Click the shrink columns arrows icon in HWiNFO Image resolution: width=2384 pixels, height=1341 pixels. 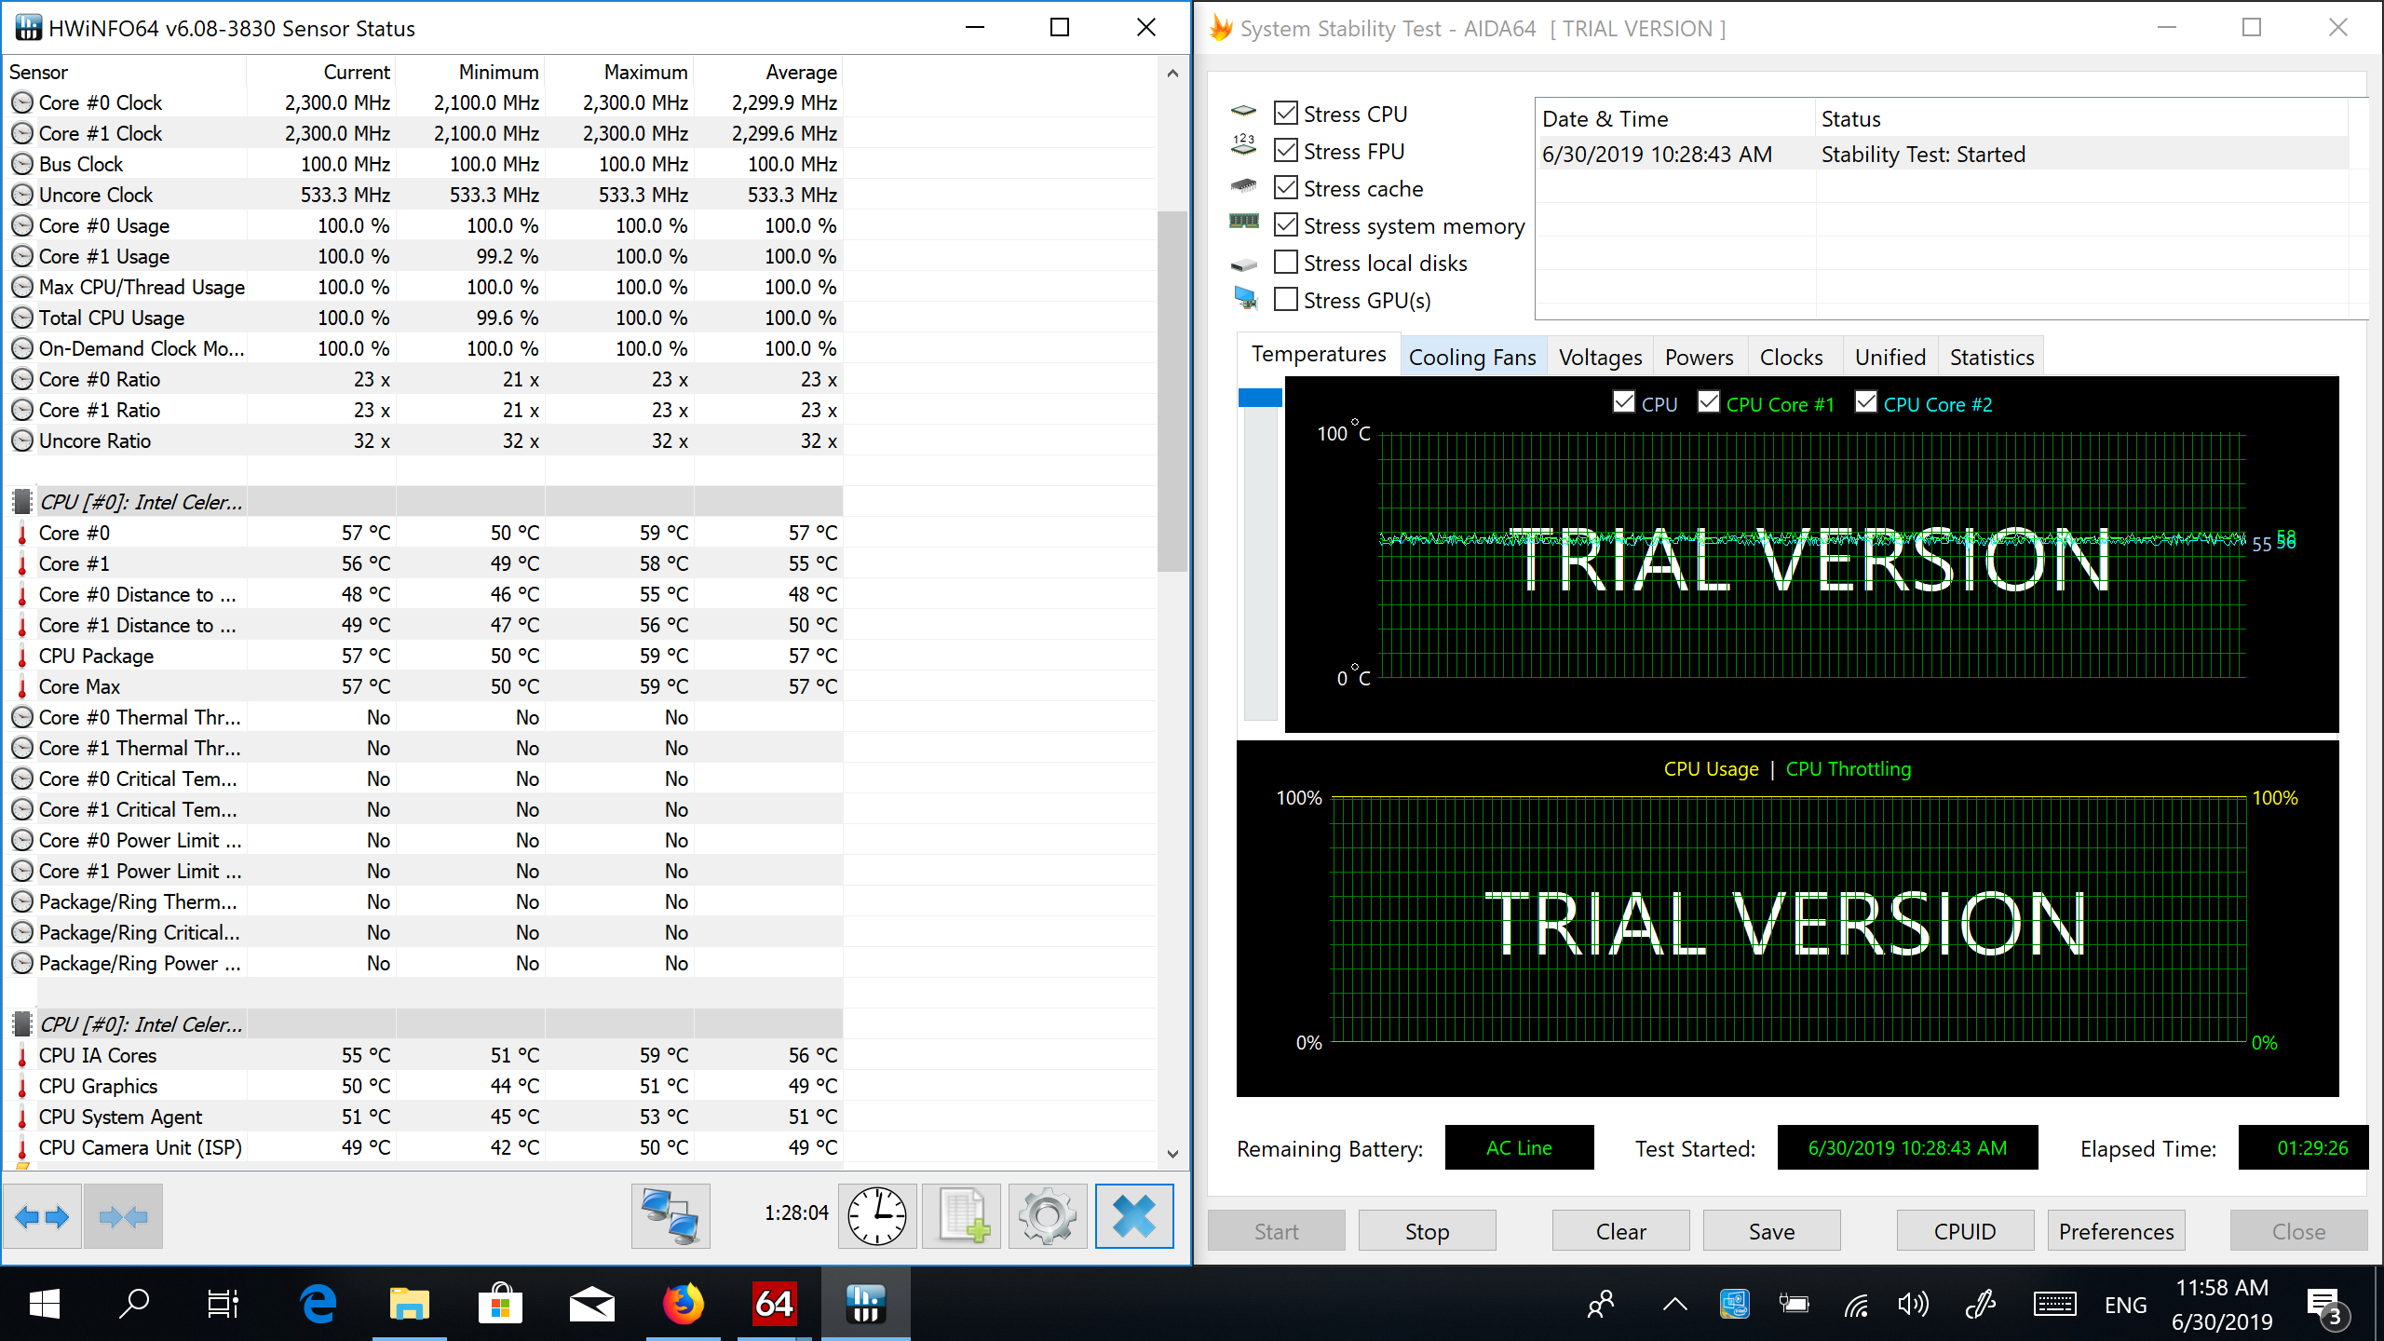[x=123, y=1216]
